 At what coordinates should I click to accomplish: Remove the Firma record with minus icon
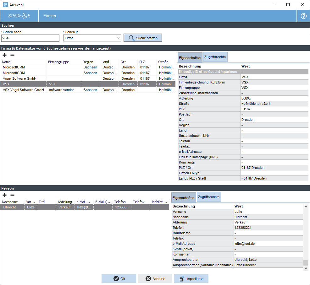(12, 55)
